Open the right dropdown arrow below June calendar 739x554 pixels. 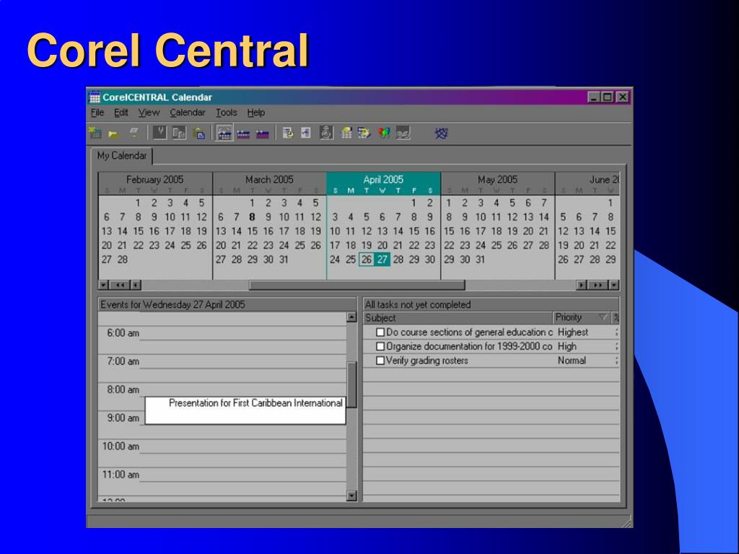613,285
